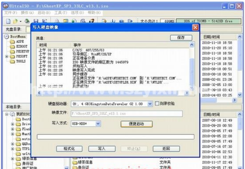Click the 返回 return button
The height and width of the screenshot is (169, 245).
click(166, 149)
